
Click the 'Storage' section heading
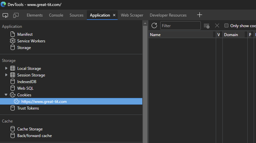(9, 61)
